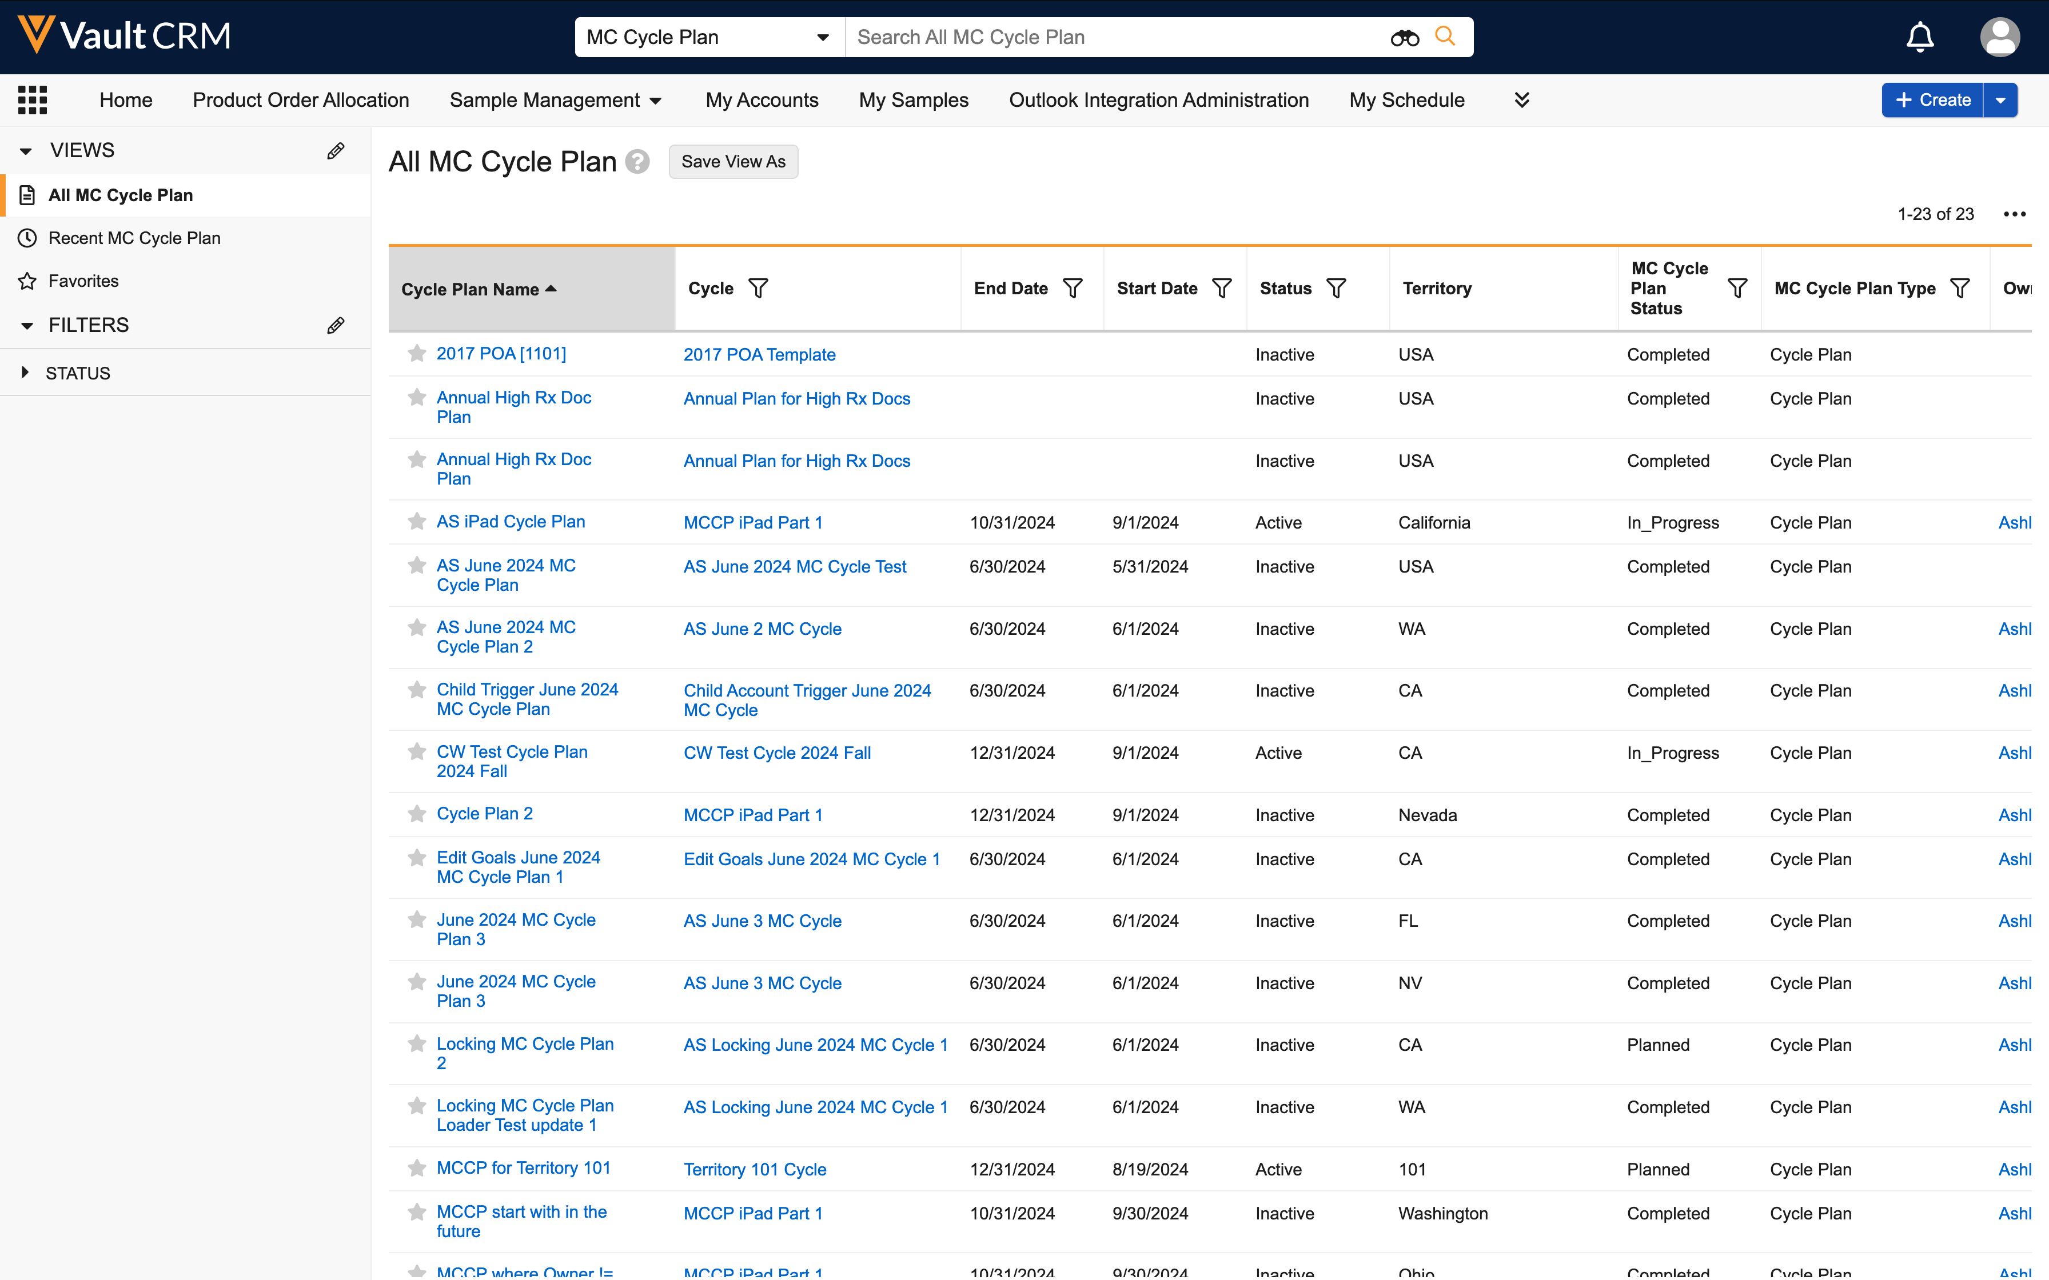Favorite the AS iPad Cycle Plan row star

pos(417,522)
